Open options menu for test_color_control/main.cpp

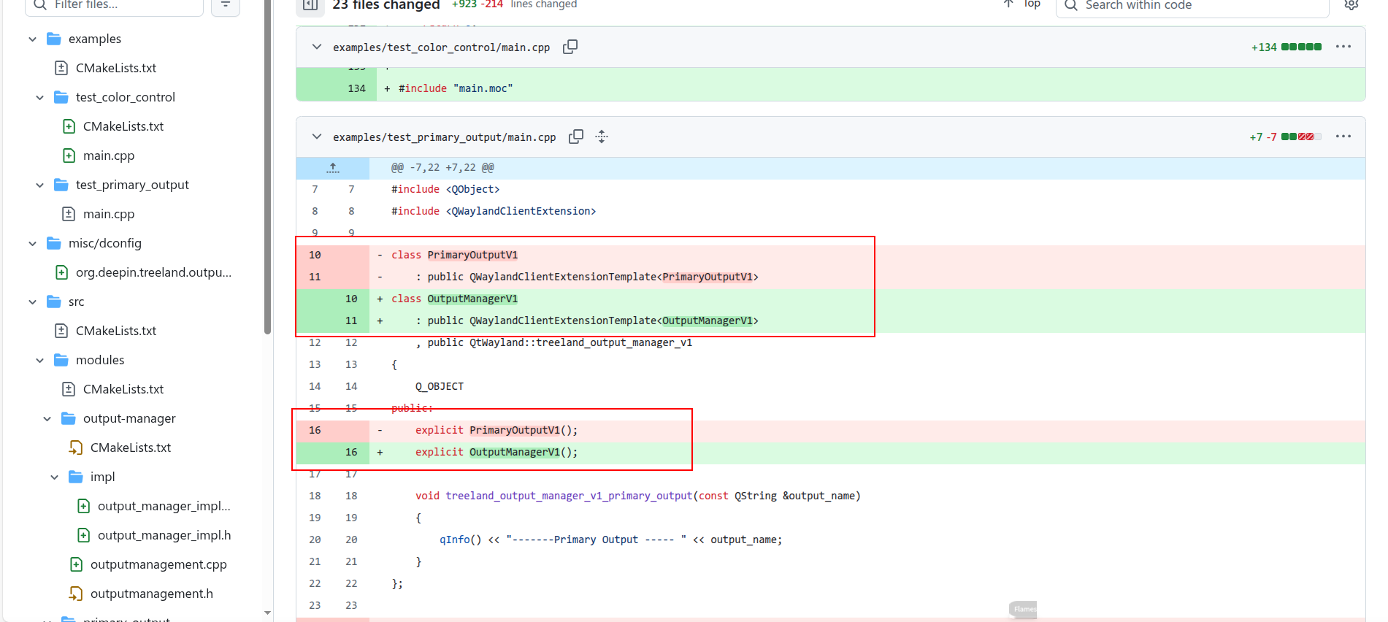pos(1343,47)
